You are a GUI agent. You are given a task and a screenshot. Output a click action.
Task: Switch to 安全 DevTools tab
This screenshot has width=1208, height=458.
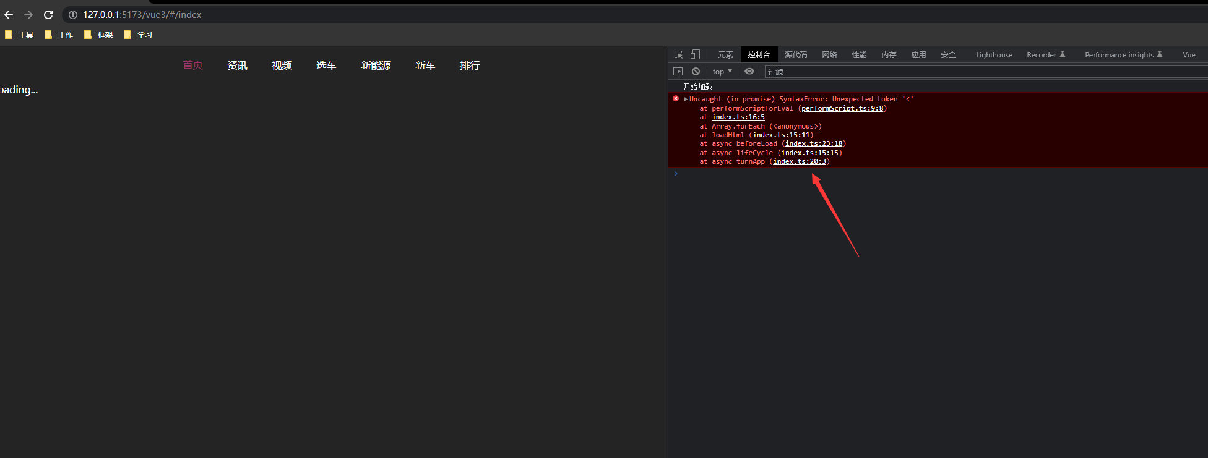click(948, 55)
